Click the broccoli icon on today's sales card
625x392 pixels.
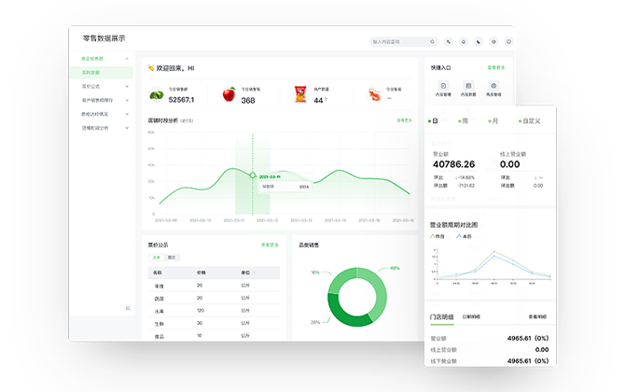(157, 94)
